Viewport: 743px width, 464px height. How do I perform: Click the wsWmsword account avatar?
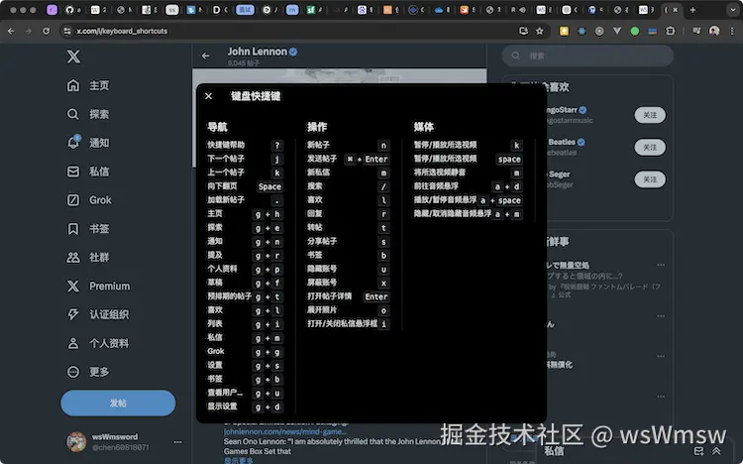click(76, 442)
